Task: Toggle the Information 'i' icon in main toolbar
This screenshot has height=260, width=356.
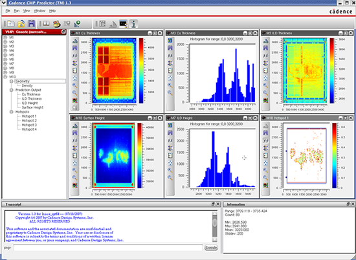Action: click(x=133, y=23)
